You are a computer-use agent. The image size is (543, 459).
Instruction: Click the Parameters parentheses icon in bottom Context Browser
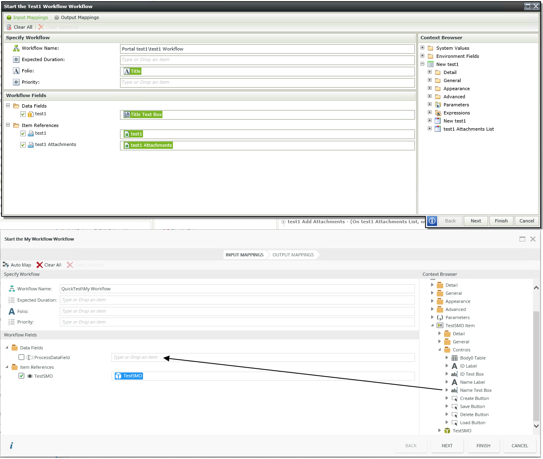[440, 317]
